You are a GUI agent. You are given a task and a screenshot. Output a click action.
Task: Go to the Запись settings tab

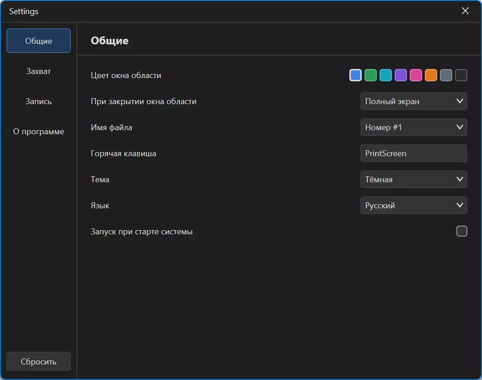(38, 101)
